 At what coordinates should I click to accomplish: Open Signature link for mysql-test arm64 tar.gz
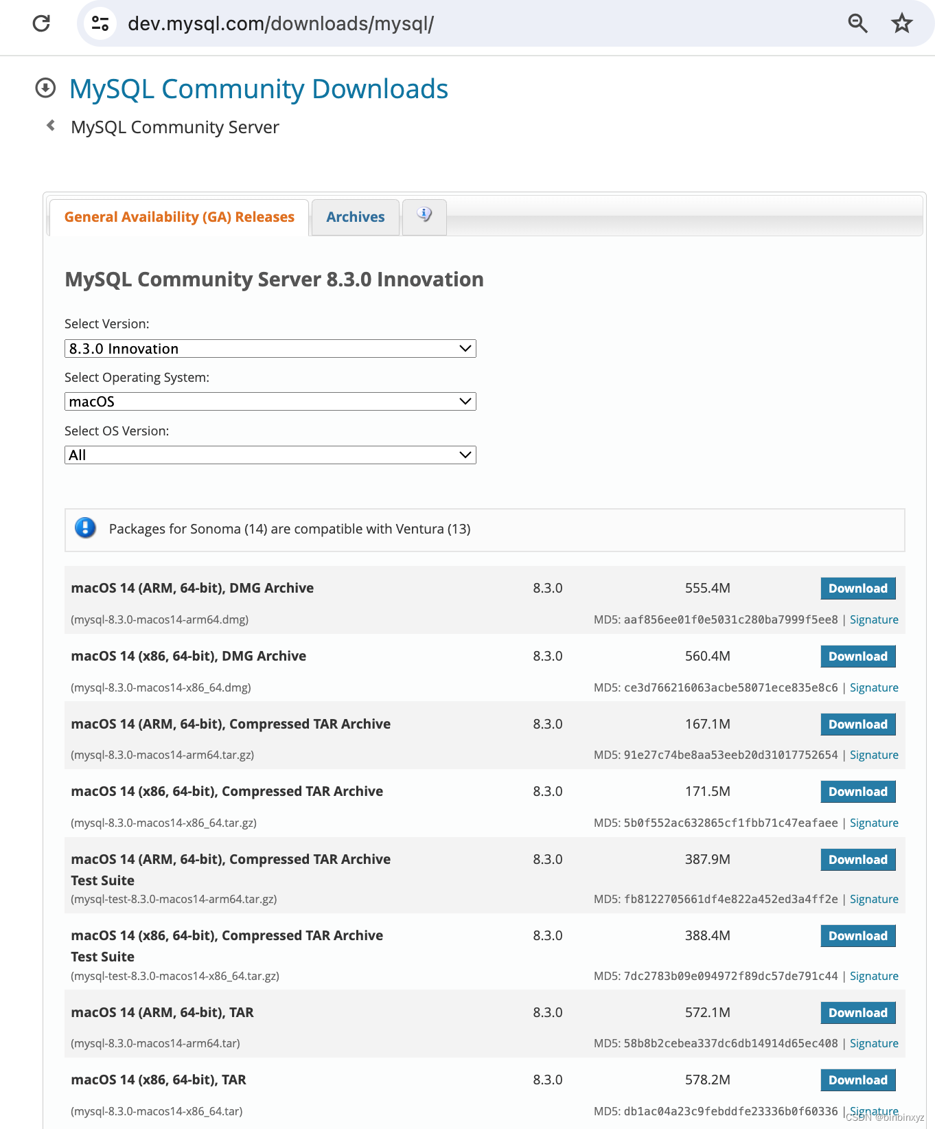click(874, 899)
